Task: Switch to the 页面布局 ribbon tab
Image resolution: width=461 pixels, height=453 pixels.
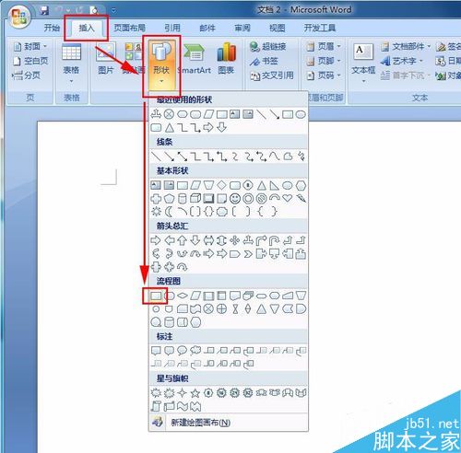Action: click(x=129, y=28)
